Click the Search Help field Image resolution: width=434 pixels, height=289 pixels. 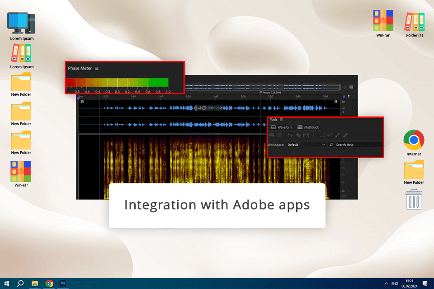coord(355,144)
